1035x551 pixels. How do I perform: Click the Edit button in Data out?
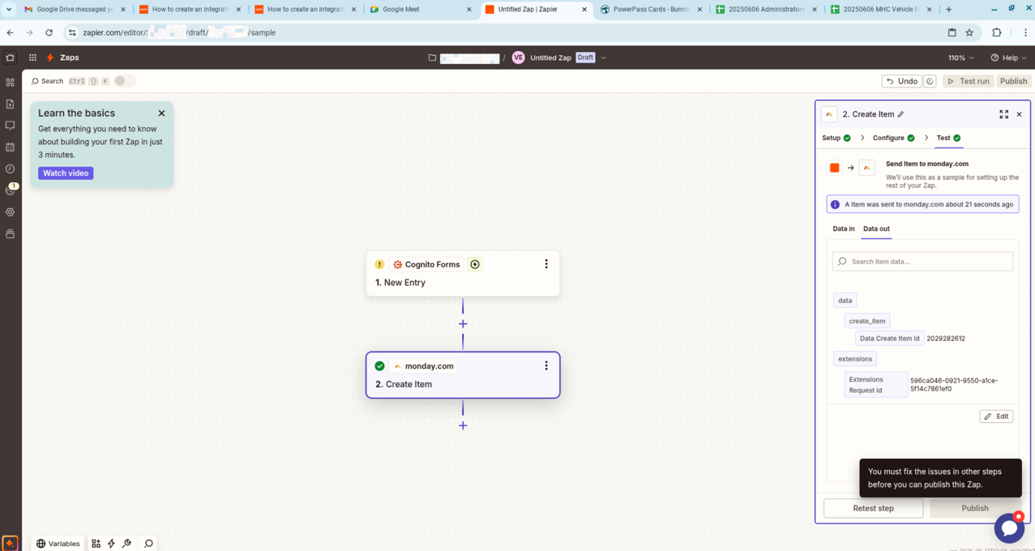[996, 416]
